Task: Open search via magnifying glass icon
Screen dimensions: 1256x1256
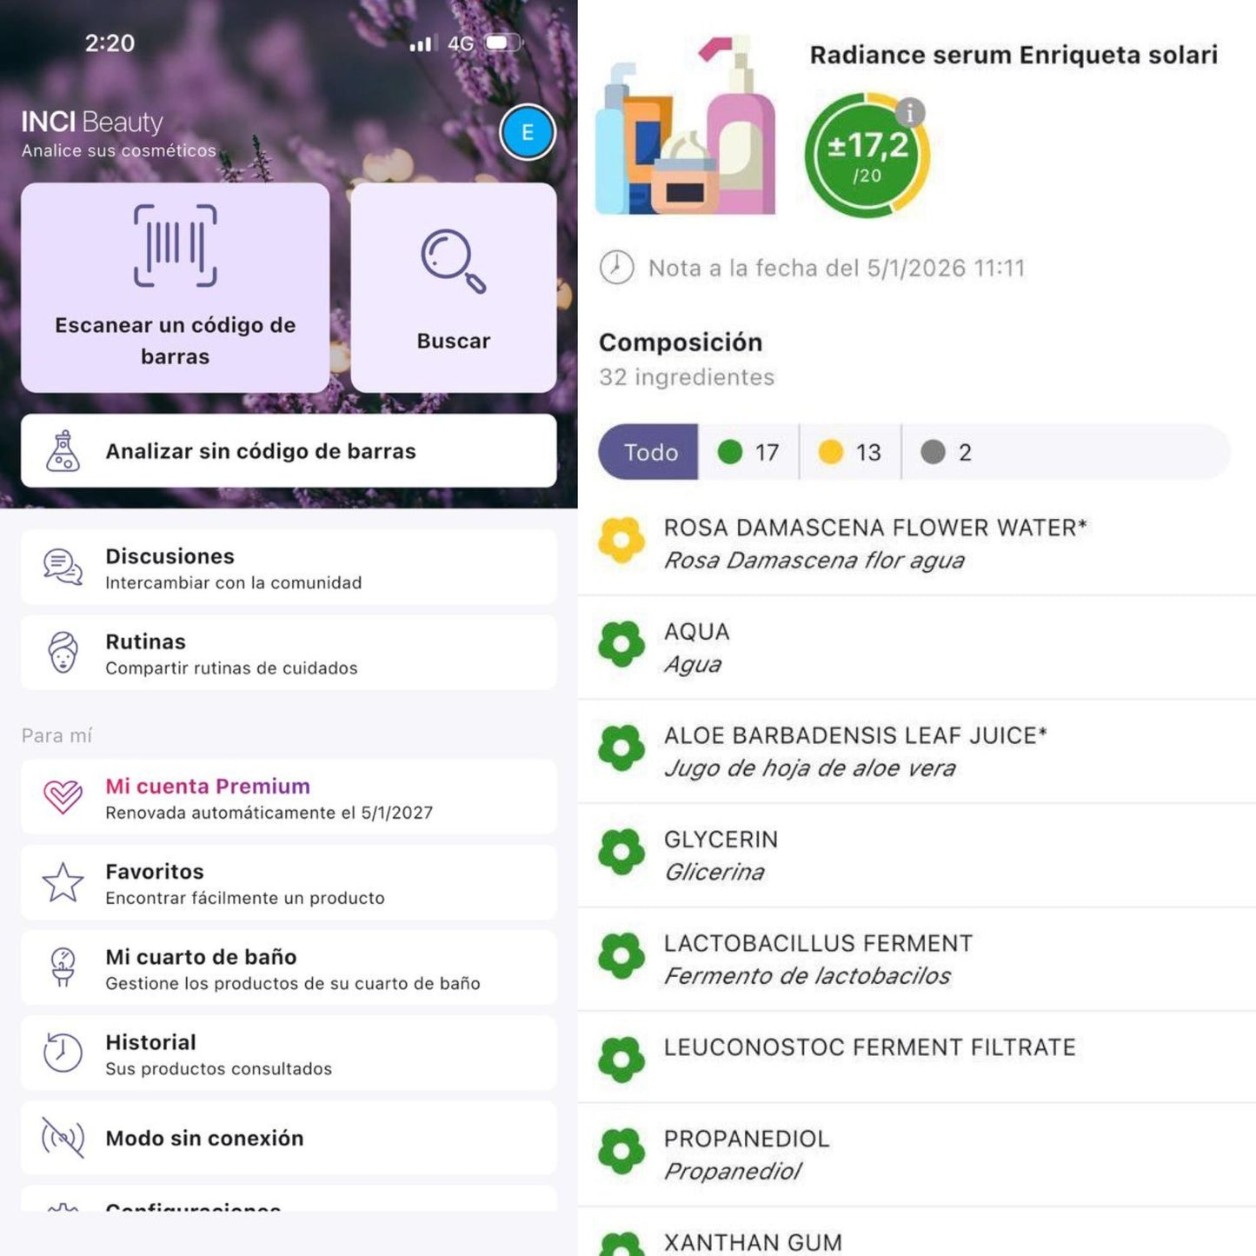Action: click(x=453, y=261)
